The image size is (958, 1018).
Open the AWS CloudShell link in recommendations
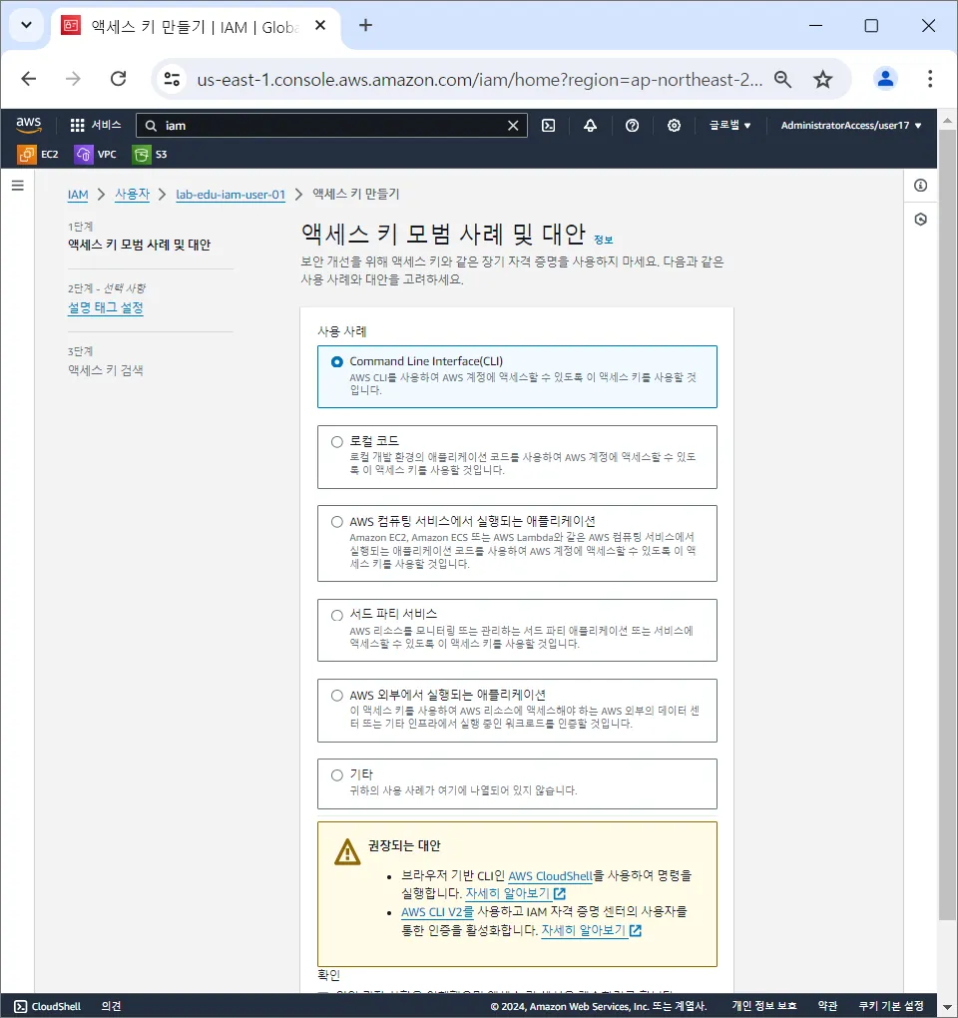(x=551, y=876)
